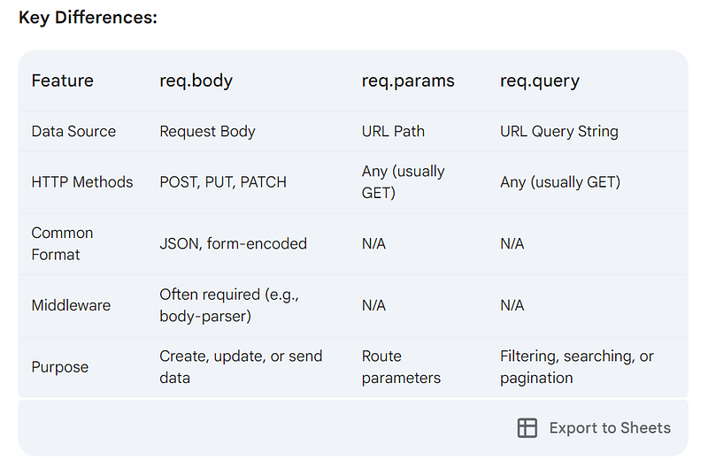This screenshot has width=708, height=468.
Task: Click the body-parser middleware cell
Action: (229, 305)
